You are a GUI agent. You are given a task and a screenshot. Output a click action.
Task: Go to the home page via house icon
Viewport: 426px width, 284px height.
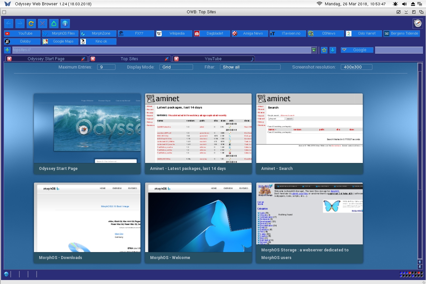[x=54, y=24]
